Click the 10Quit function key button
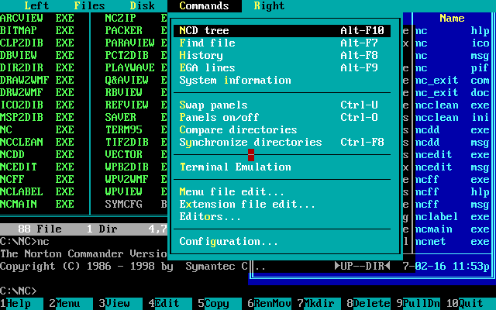Image resolution: width=496 pixels, height=310 pixels. click(x=467, y=304)
